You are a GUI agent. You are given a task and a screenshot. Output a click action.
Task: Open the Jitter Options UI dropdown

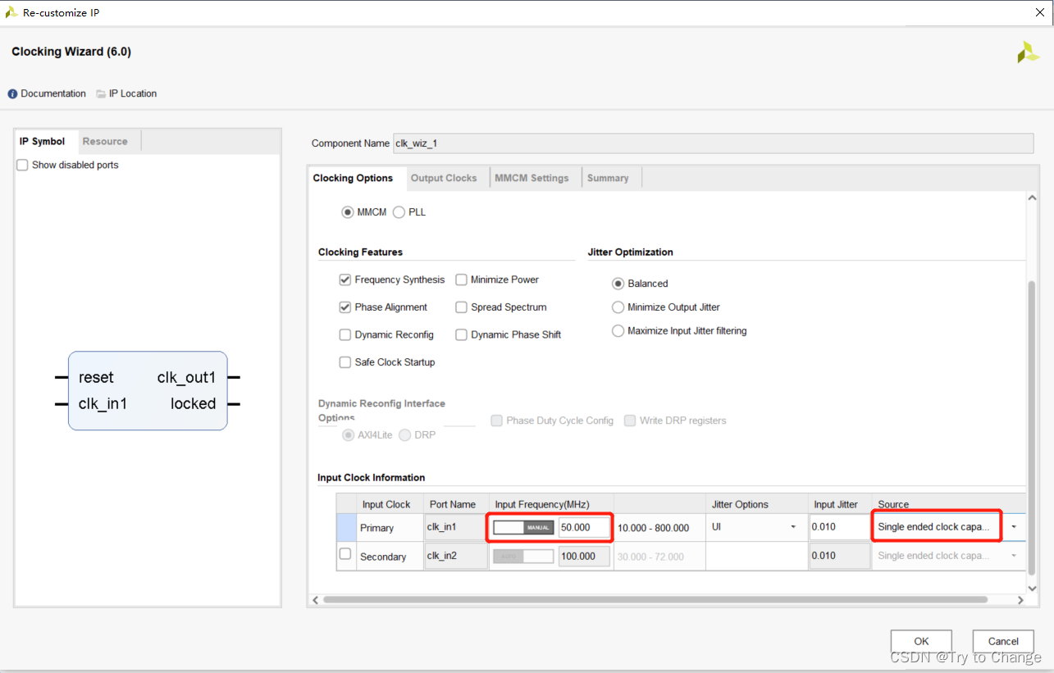pyautogui.click(x=792, y=527)
